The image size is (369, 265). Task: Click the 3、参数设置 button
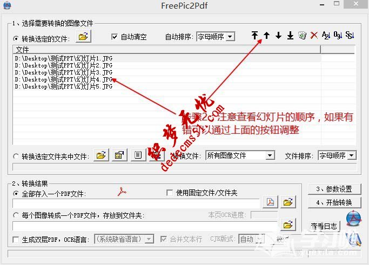tap(334, 189)
